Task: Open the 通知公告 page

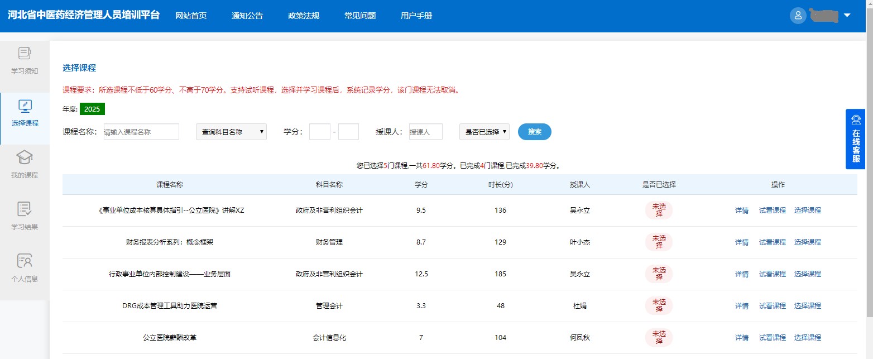Action: [x=247, y=15]
